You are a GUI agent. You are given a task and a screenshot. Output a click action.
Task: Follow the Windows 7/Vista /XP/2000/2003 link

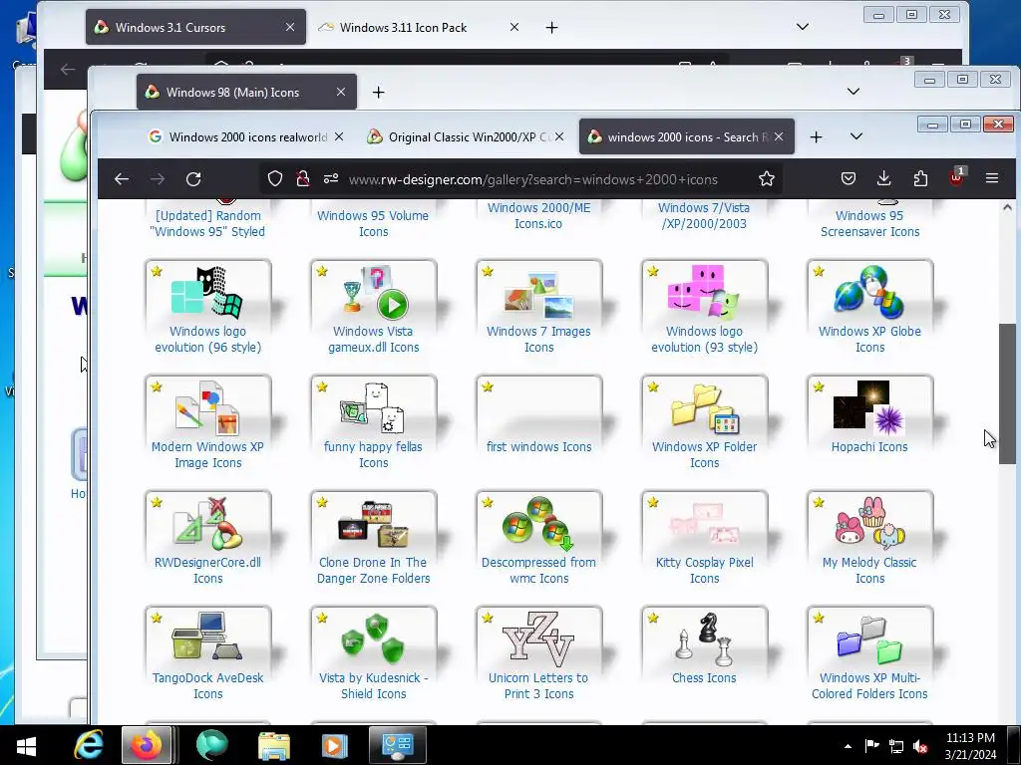pyautogui.click(x=704, y=216)
